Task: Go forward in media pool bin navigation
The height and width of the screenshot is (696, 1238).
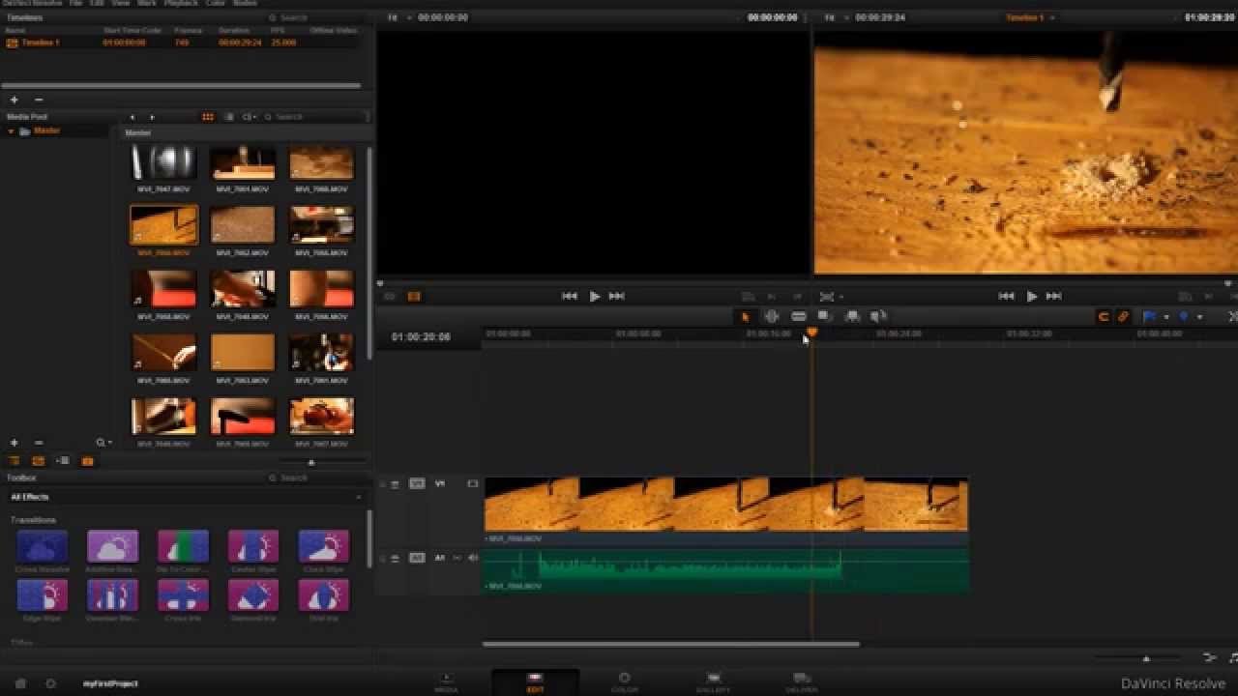Action: [x=152, y=117]
